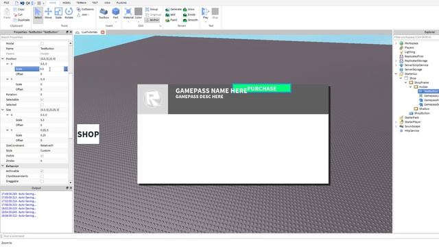Click Paint terrain icon
439x247 pixels.
pyautogui.click(x=167, y=20)
